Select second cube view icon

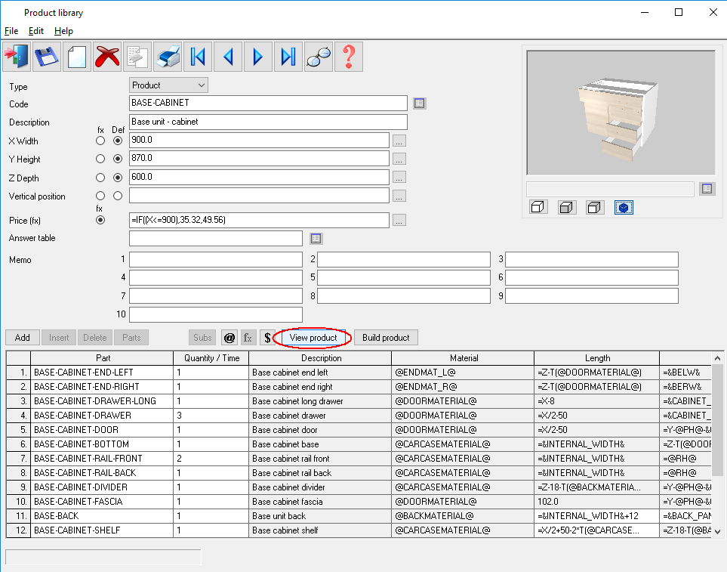pyautogui.click(x=566, y=207)
